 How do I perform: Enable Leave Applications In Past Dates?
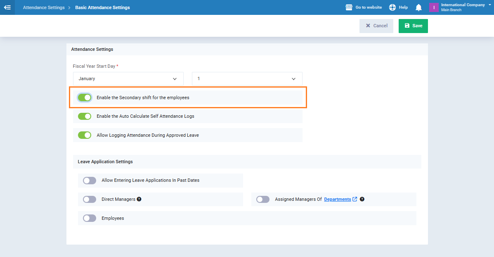coord(90,180)
